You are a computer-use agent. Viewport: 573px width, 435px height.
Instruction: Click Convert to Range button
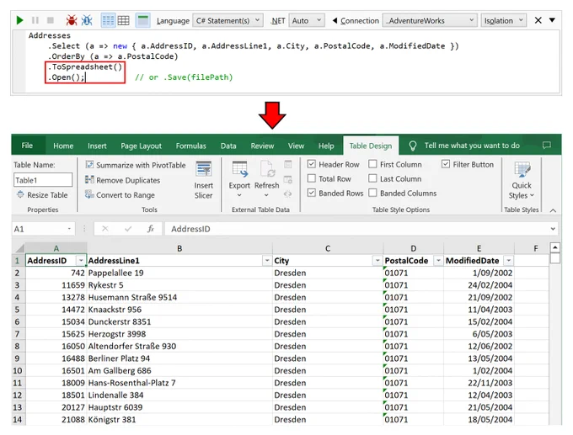(x=120, y=195)
